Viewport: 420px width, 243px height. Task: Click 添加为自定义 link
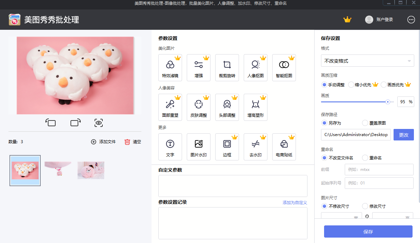click(295, 202)
